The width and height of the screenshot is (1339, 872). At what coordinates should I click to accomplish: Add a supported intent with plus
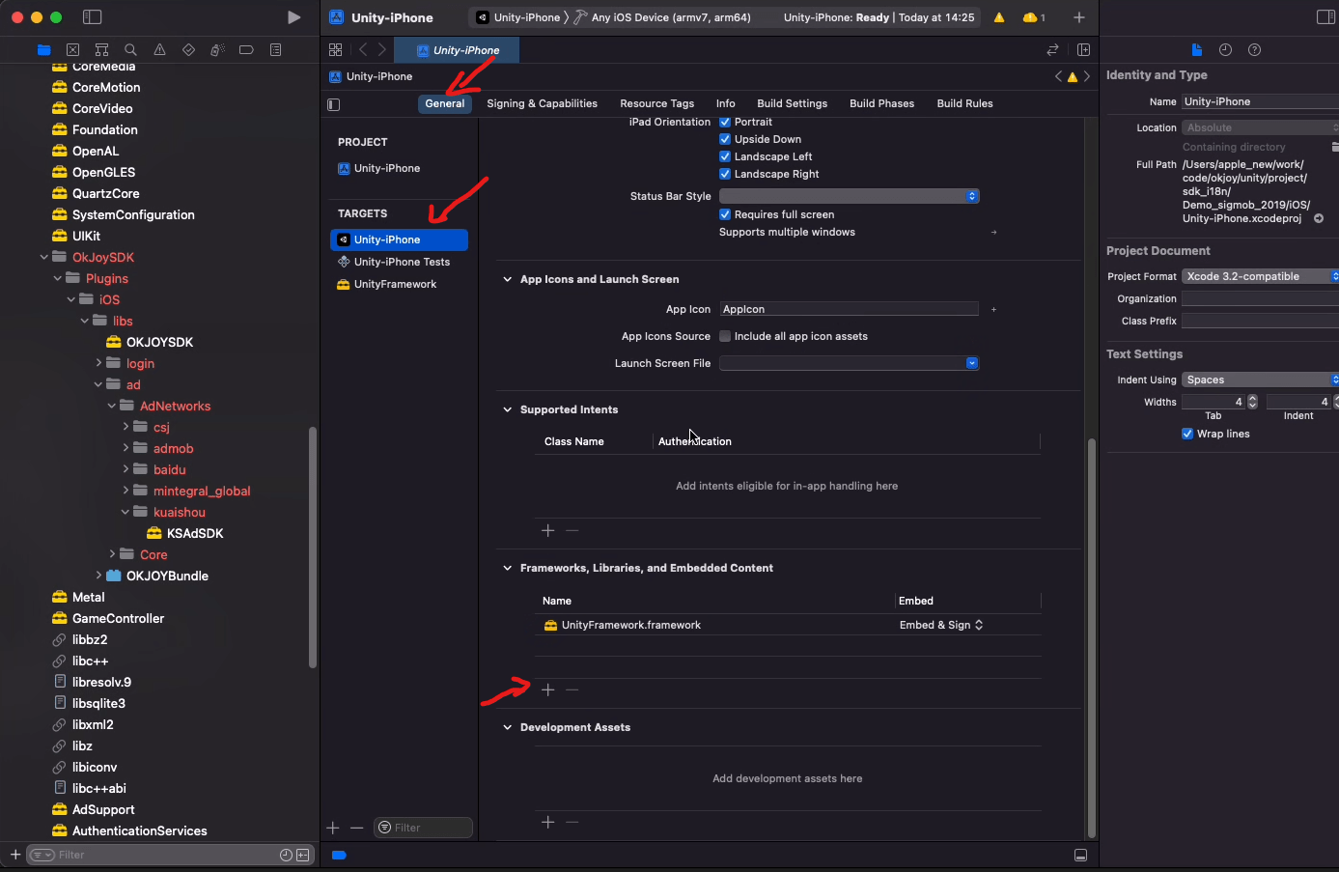[547, 530]
